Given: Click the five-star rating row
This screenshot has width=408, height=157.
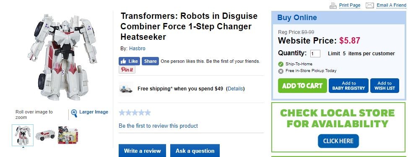Looking at the screenshot, I should pos(135,113).
